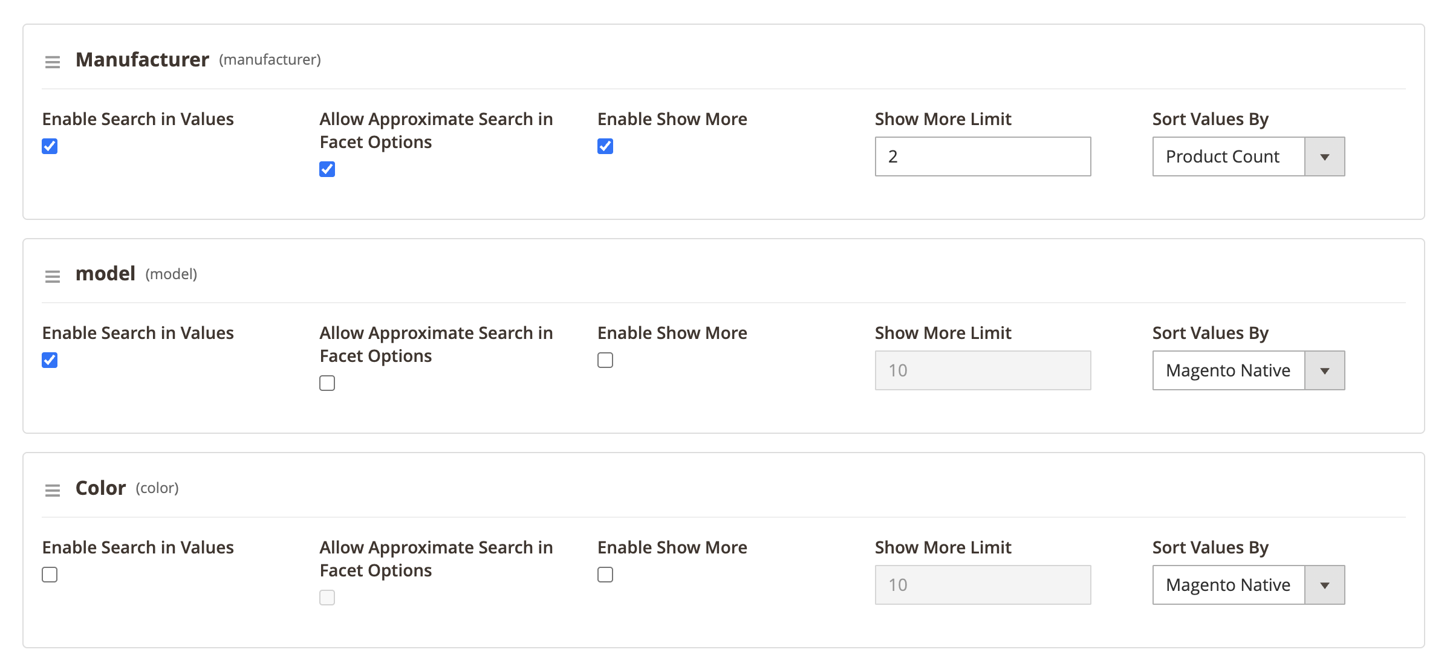Image resolution: width=1450 pixels, height=661 pixels.
Task: Click the Color section title
Action: [x=100, y=488]
